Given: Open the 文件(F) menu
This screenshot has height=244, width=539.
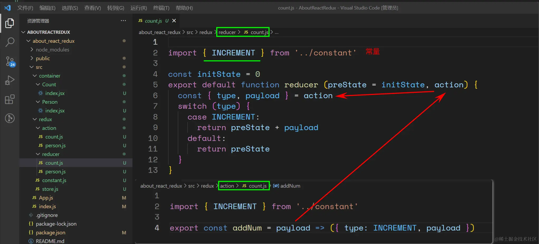Looking at the screenshot, I should 25,8.
